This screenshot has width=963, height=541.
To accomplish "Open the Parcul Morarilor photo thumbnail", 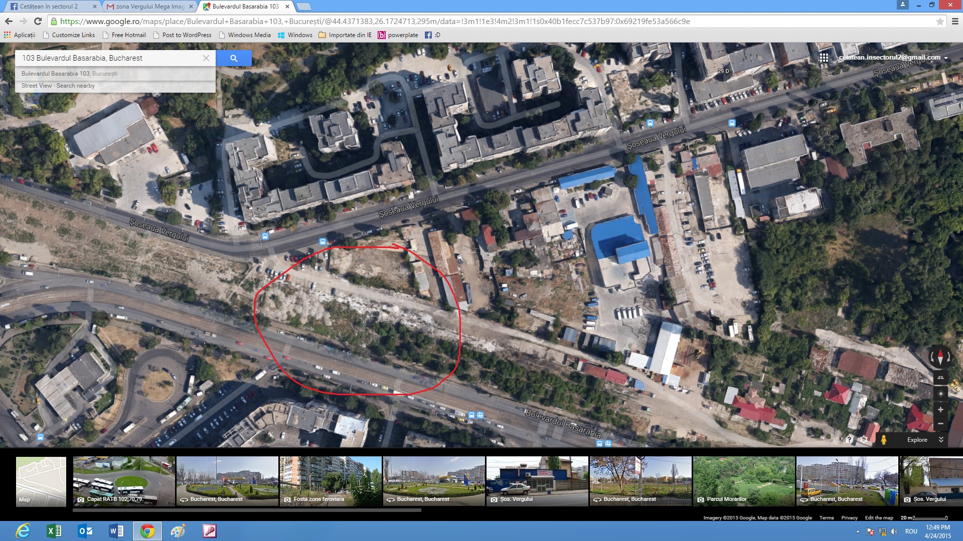I will pyautogui.click(x=744, y=481).
